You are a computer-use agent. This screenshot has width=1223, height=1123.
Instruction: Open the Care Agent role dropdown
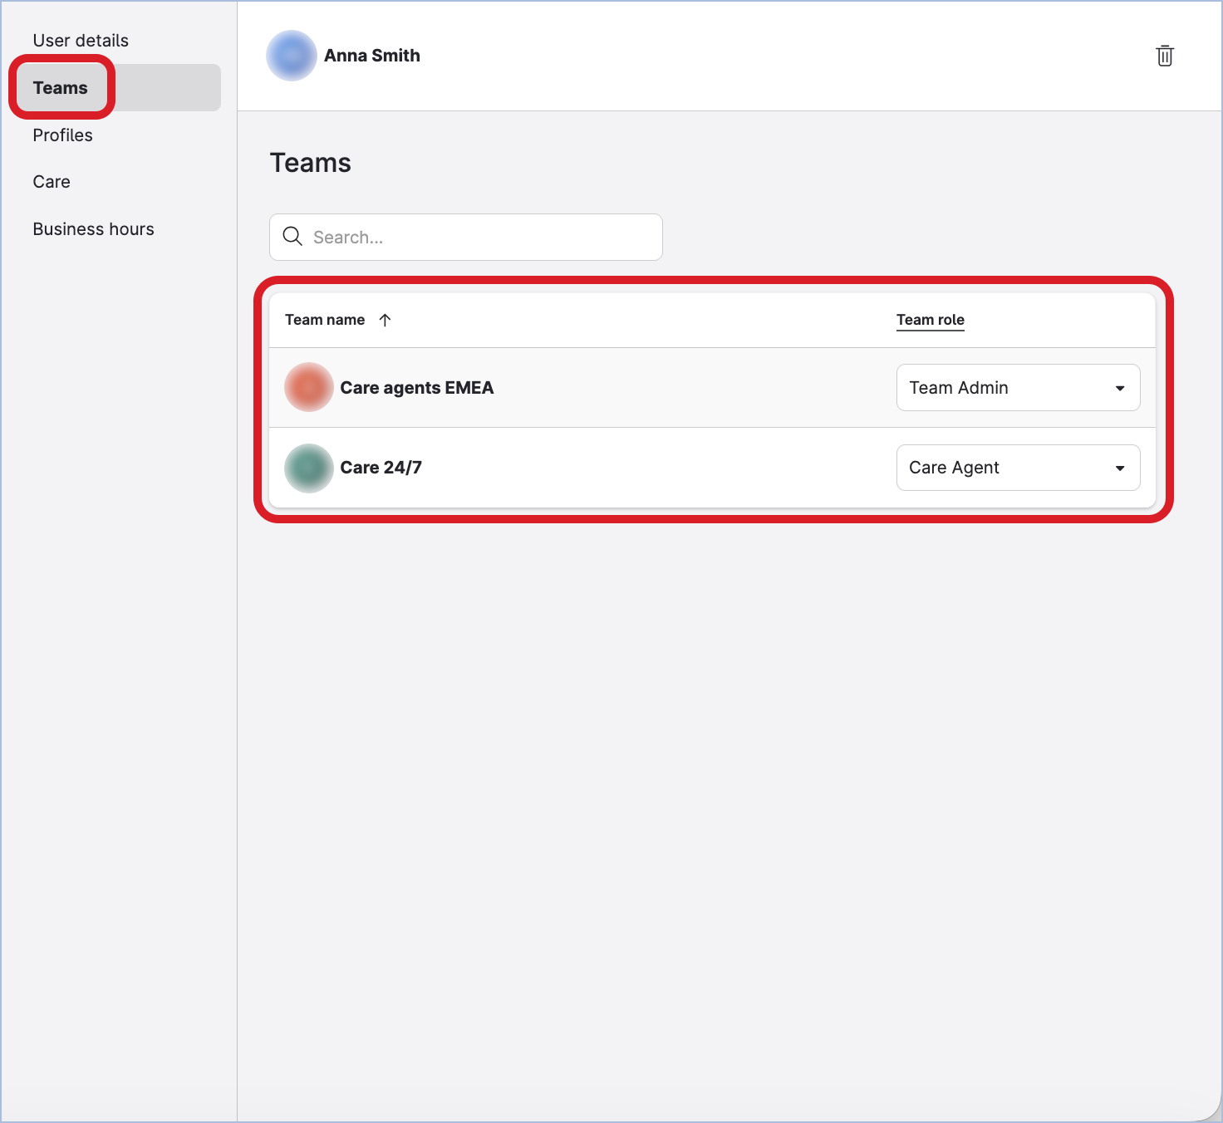coord(1017,468)
